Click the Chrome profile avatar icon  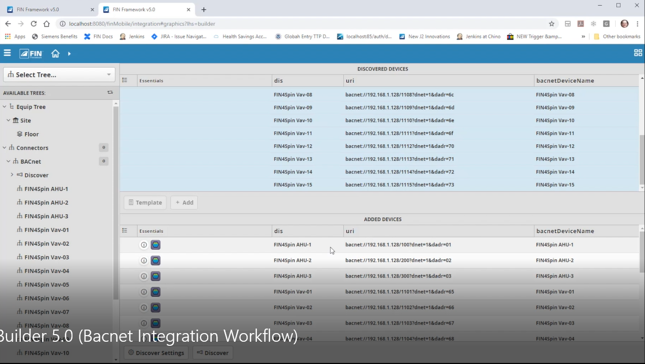pyautogui.click(x=624, y=23)
